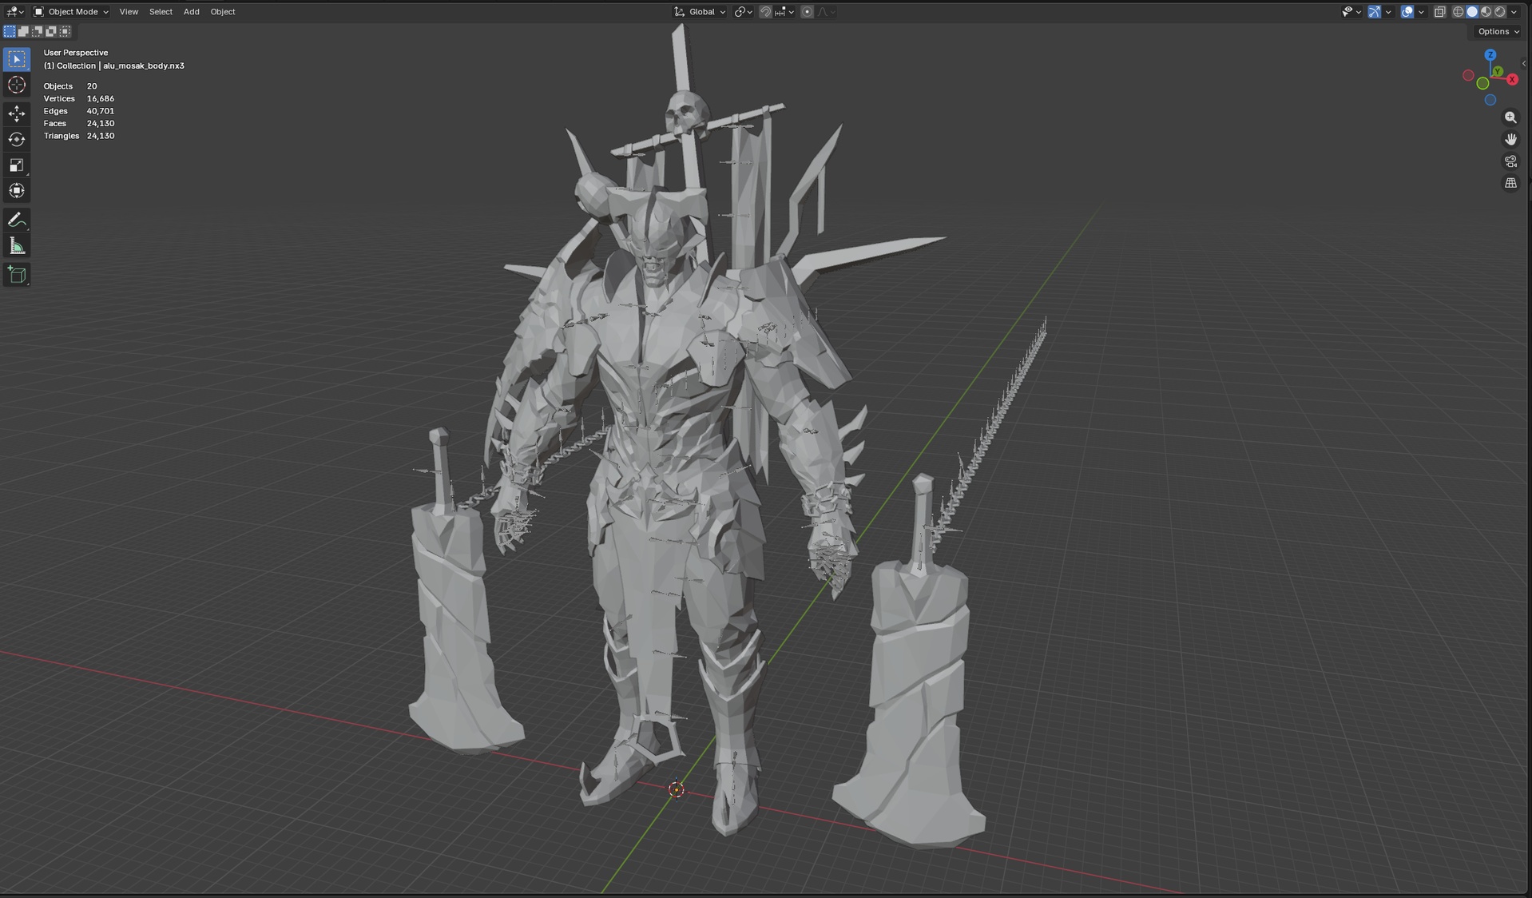Click the green Y axis gizmo handle
This screenshot has height=898, width=1532.
(x=1498, y=72)
